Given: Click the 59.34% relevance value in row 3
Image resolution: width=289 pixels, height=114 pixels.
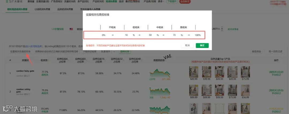Looking at the screenshot, I should point(45,108).
